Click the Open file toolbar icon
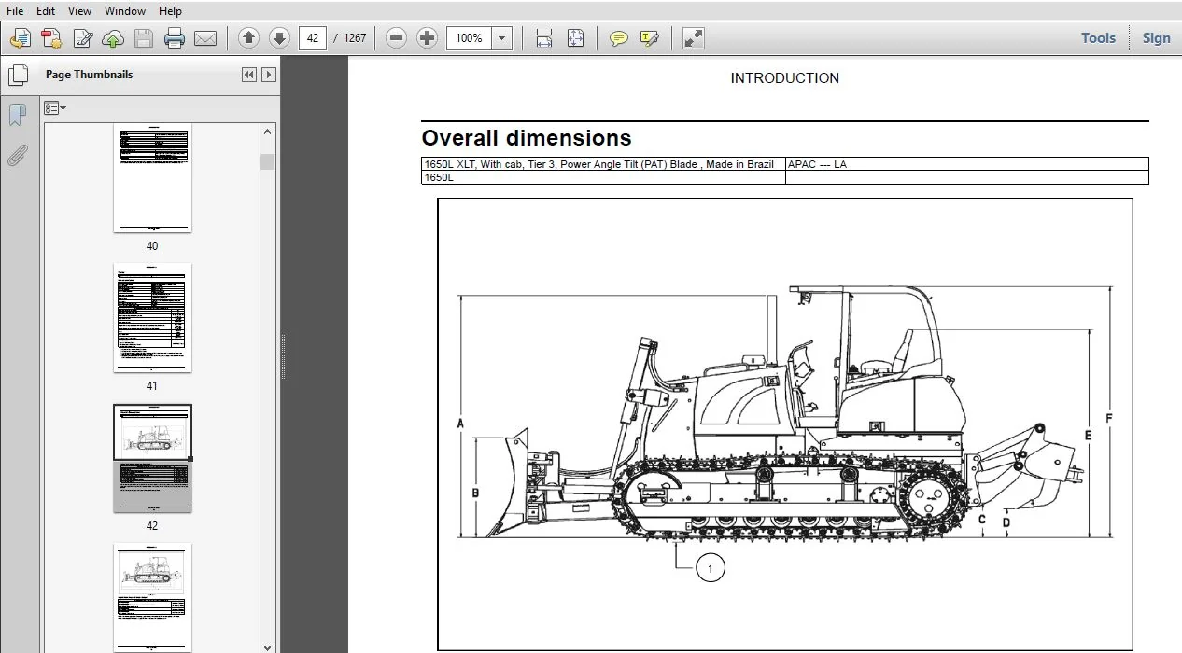 pyautogui.click(x=21, y=38)
